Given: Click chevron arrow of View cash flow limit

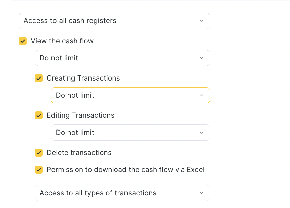Looking at the screenshot, I should point(201,58).
